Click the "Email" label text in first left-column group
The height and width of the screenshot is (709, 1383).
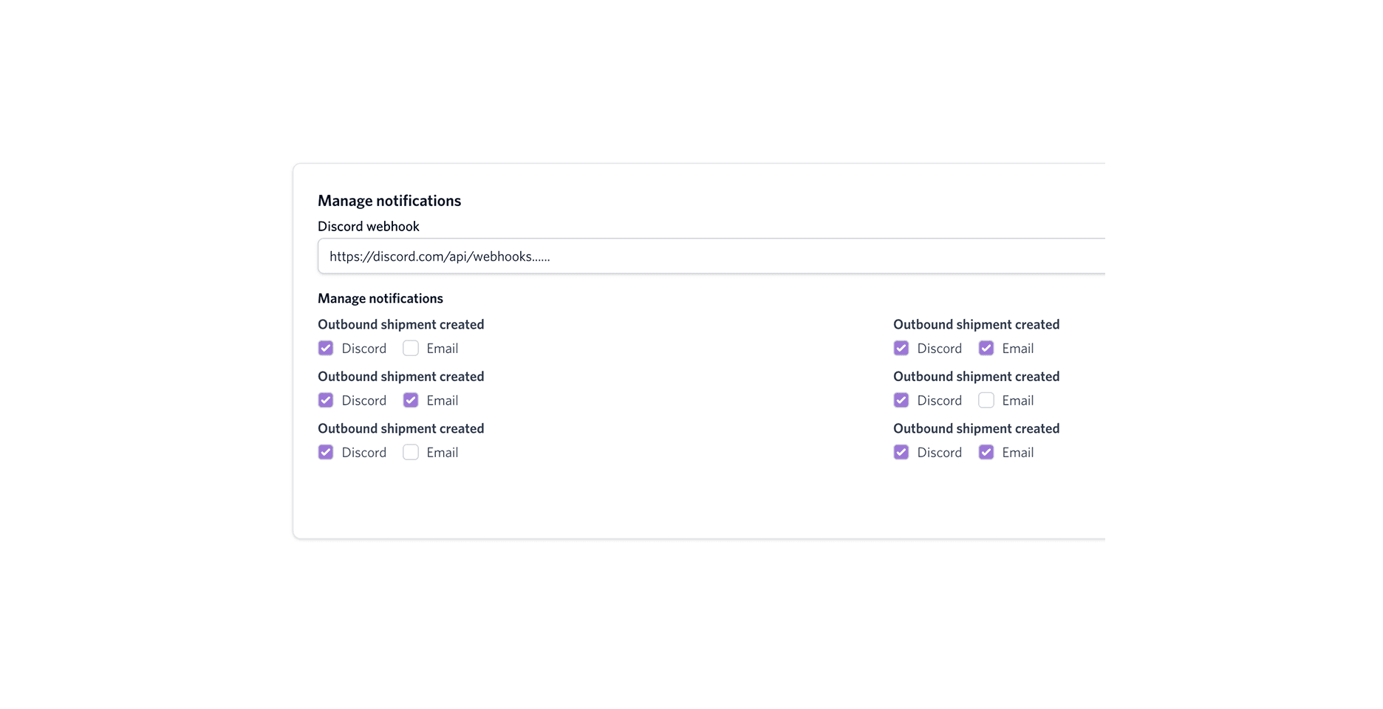coord(442,349)
